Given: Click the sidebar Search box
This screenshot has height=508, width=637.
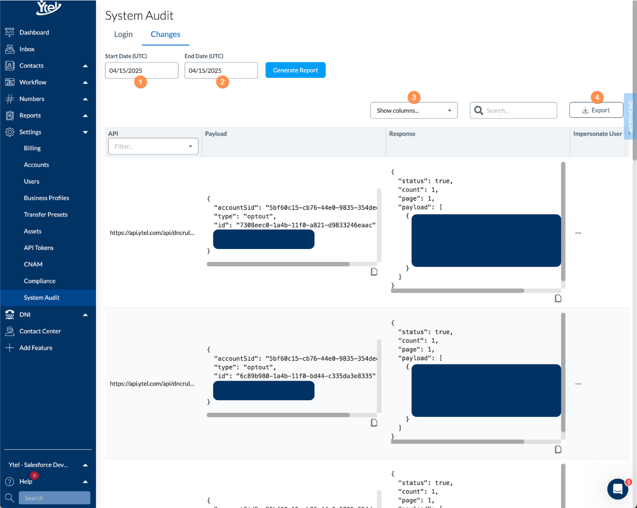Looking at the screenshot, I should point(55,498).
